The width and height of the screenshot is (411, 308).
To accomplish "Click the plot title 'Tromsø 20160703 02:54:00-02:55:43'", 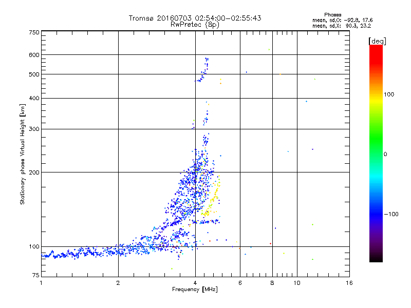I will (x=195, y=18).
